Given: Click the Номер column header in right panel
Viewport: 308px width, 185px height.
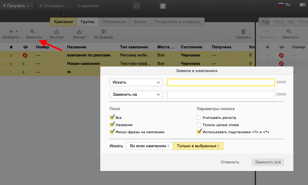Looking at the screenshot, I should click(299, 47).
